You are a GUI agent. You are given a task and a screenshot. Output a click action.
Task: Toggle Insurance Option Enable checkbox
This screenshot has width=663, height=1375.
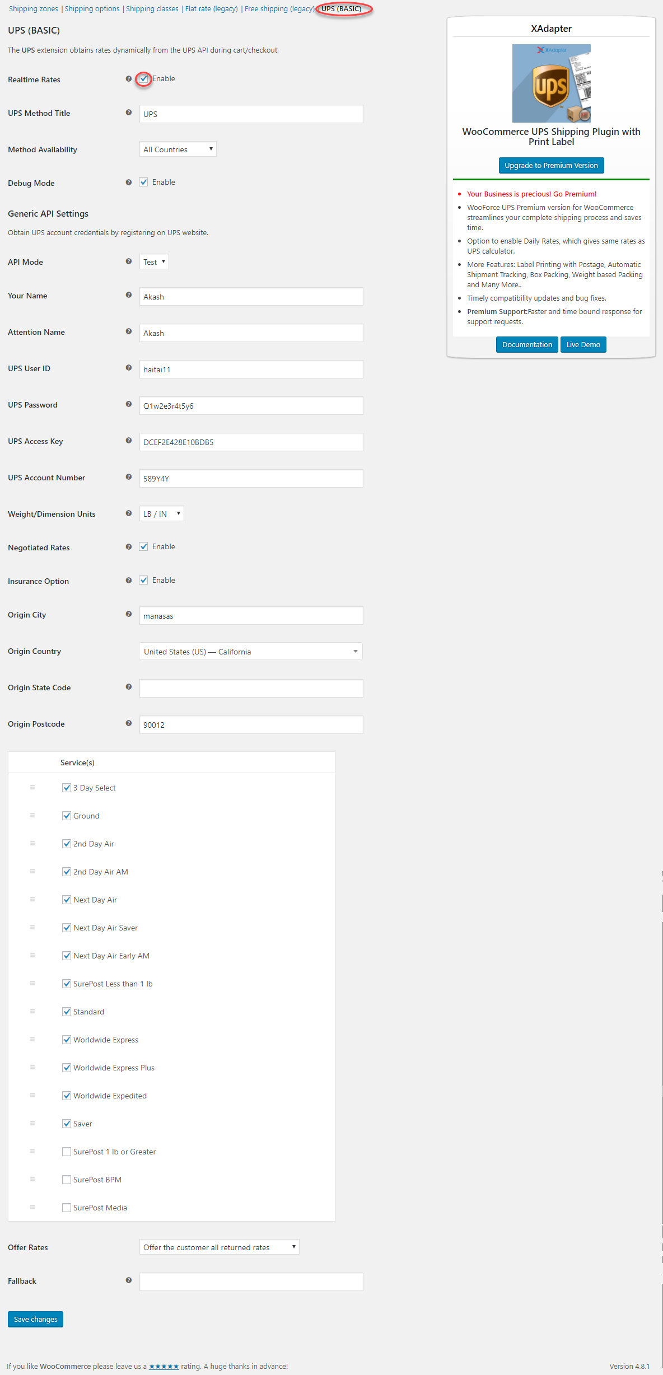point(144,581)
